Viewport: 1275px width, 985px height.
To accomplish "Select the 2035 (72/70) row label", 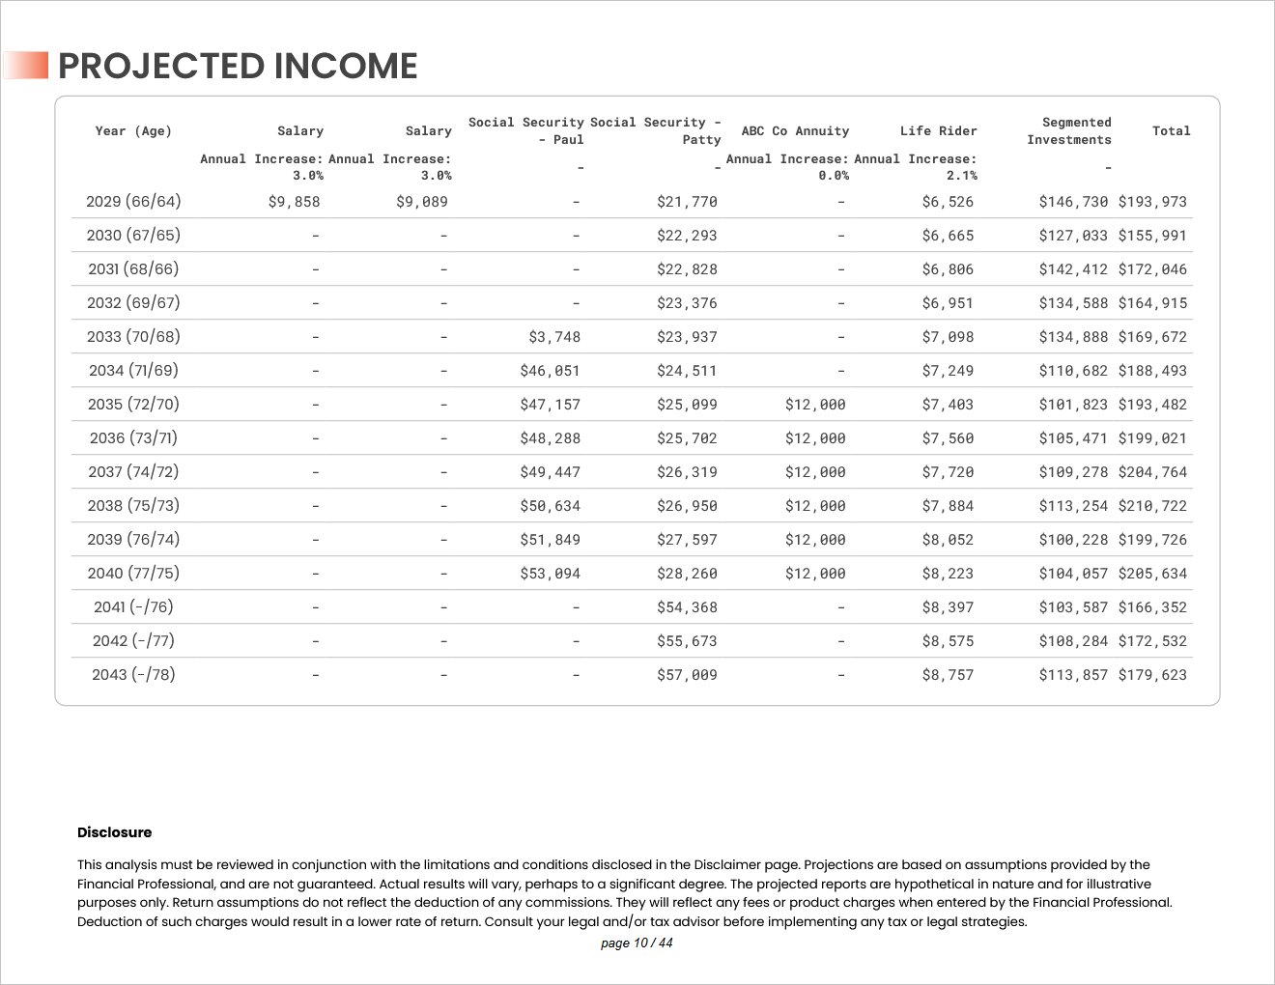I will click(x=133, y=405).
